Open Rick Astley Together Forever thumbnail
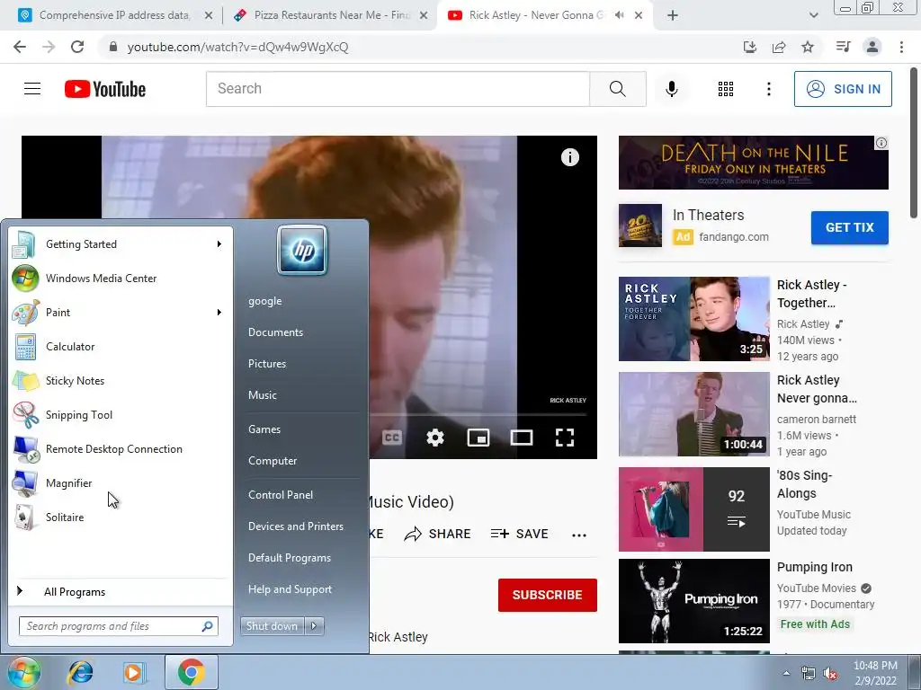The image size is (921, 690). coord(693,319)
